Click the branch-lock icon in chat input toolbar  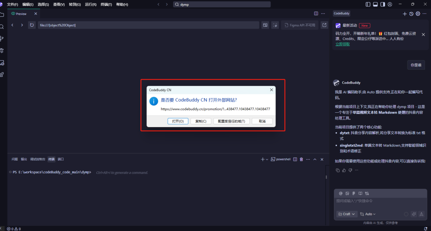367,194
